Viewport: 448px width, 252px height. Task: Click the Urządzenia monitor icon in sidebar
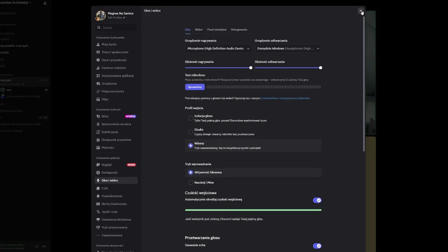(x=98, y=84)
